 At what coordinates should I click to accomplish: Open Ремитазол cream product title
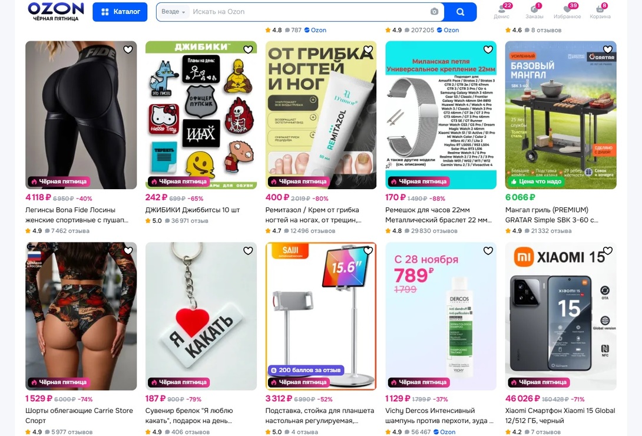pos(313,215)
